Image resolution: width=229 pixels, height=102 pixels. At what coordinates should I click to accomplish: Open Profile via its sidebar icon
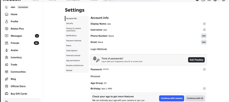6,21
